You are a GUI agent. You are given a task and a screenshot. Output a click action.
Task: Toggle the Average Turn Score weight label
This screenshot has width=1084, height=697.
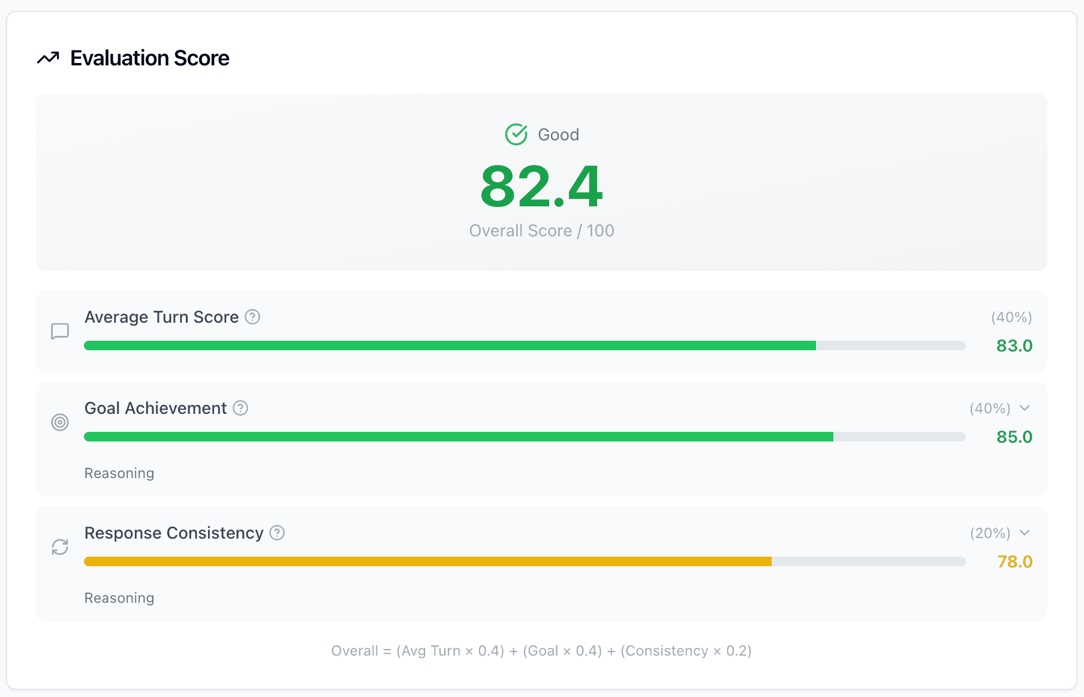tap(1011, 317)
